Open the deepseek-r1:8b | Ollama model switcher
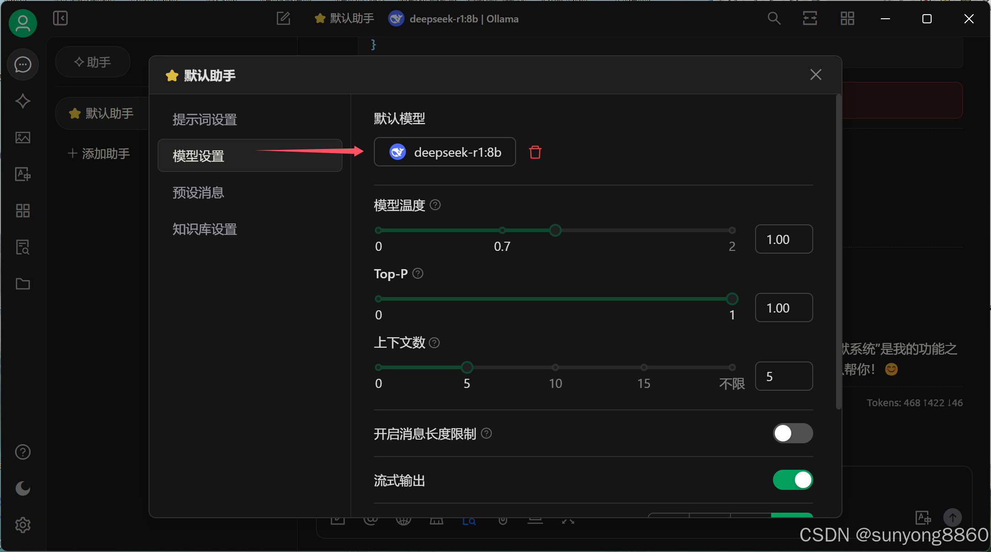991x552 pixels. pyautogui.click(x=453, y=19)
